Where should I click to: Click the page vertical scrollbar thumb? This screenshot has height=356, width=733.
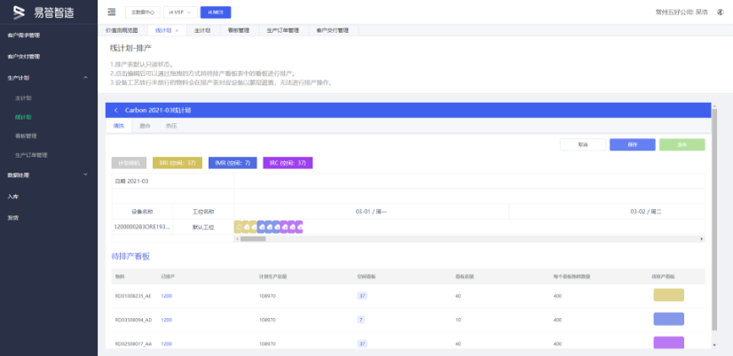click(713, 220)
